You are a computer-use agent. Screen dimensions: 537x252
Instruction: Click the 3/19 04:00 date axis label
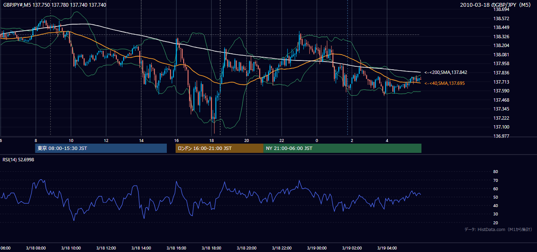[387, 248]
